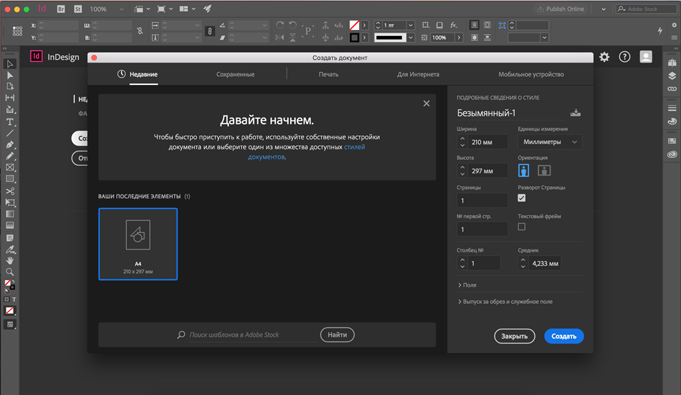Toggle constrain proportions link icon

(x=210, y=31)
